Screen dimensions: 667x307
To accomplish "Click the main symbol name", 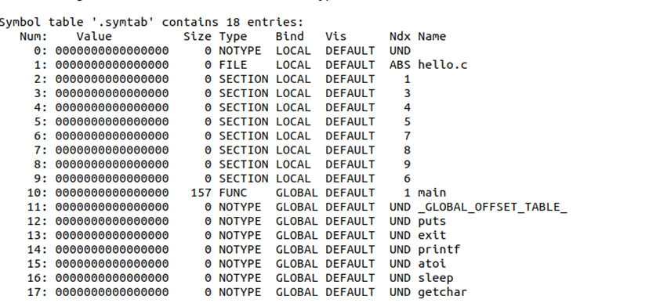I will [x=432, y=193].
